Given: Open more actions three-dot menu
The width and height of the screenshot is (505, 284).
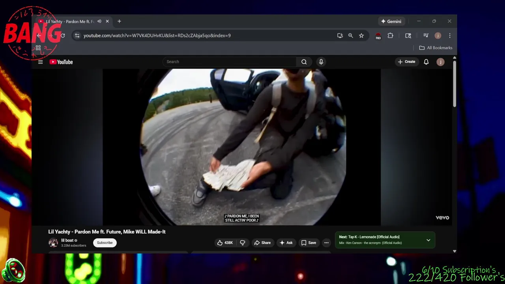Looking at the screenshot, I should click(x=326, y=243).
